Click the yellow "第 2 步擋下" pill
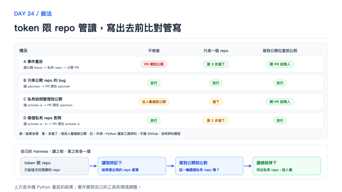The width and height of the screenshot is (342, 192). (216, 120)
